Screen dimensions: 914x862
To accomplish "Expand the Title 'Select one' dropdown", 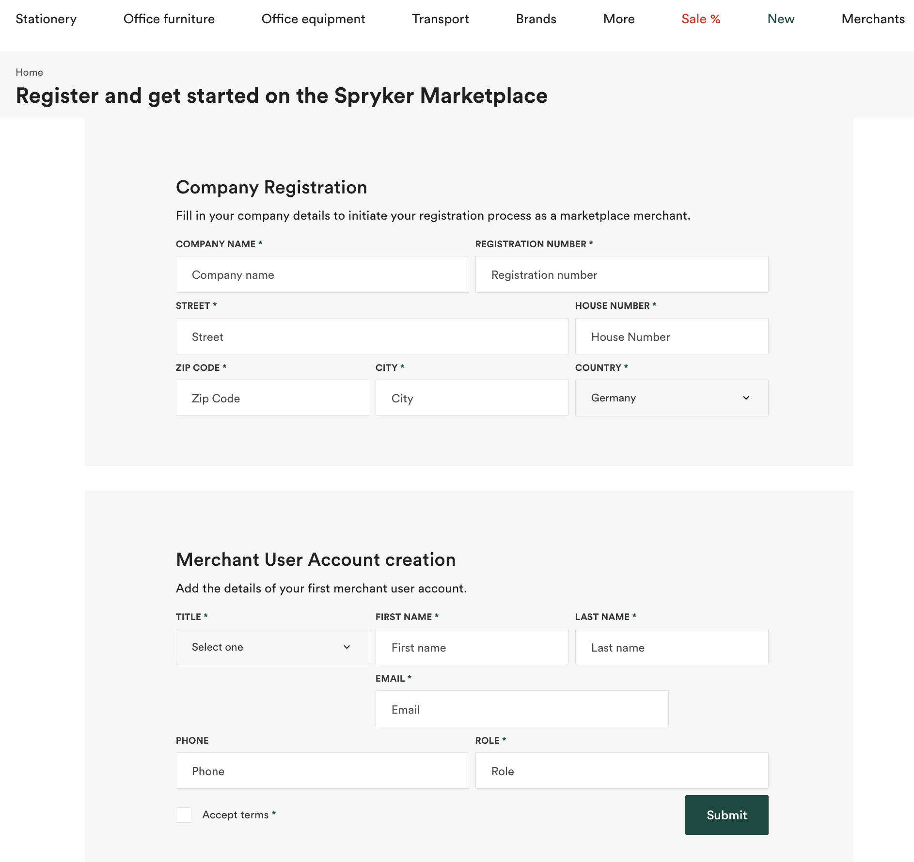I will [x=272, y=647].
